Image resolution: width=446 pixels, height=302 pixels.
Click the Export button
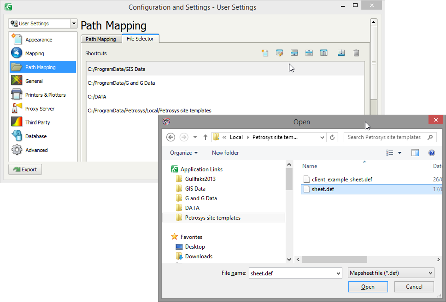pyautogui.click(x=25, y=169)
